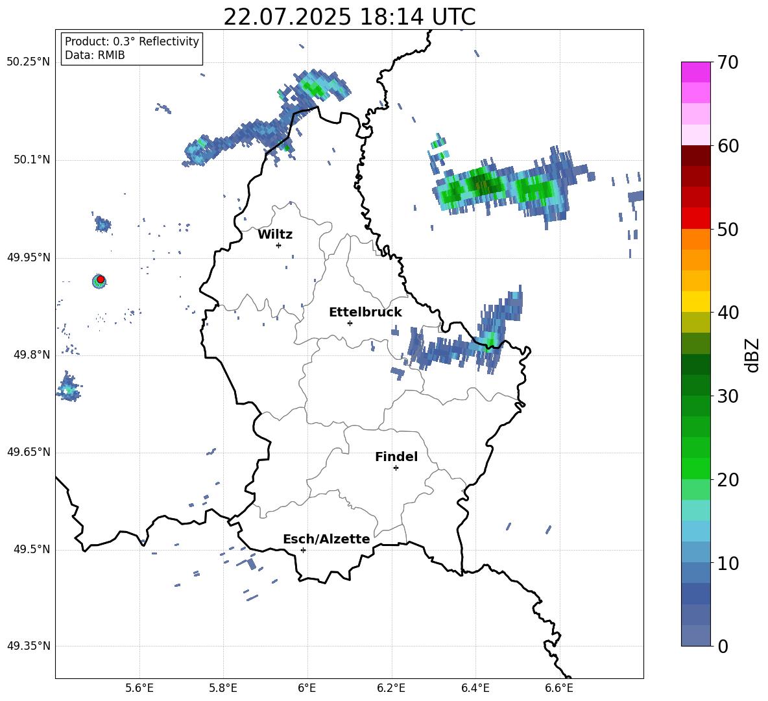Click the Esch/Alzette station label

[x=326, y=539]
